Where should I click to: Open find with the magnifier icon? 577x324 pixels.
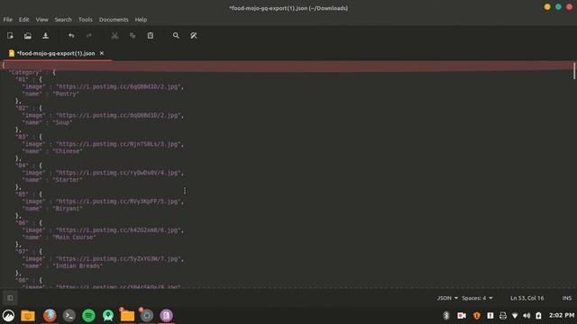[176, 36]
